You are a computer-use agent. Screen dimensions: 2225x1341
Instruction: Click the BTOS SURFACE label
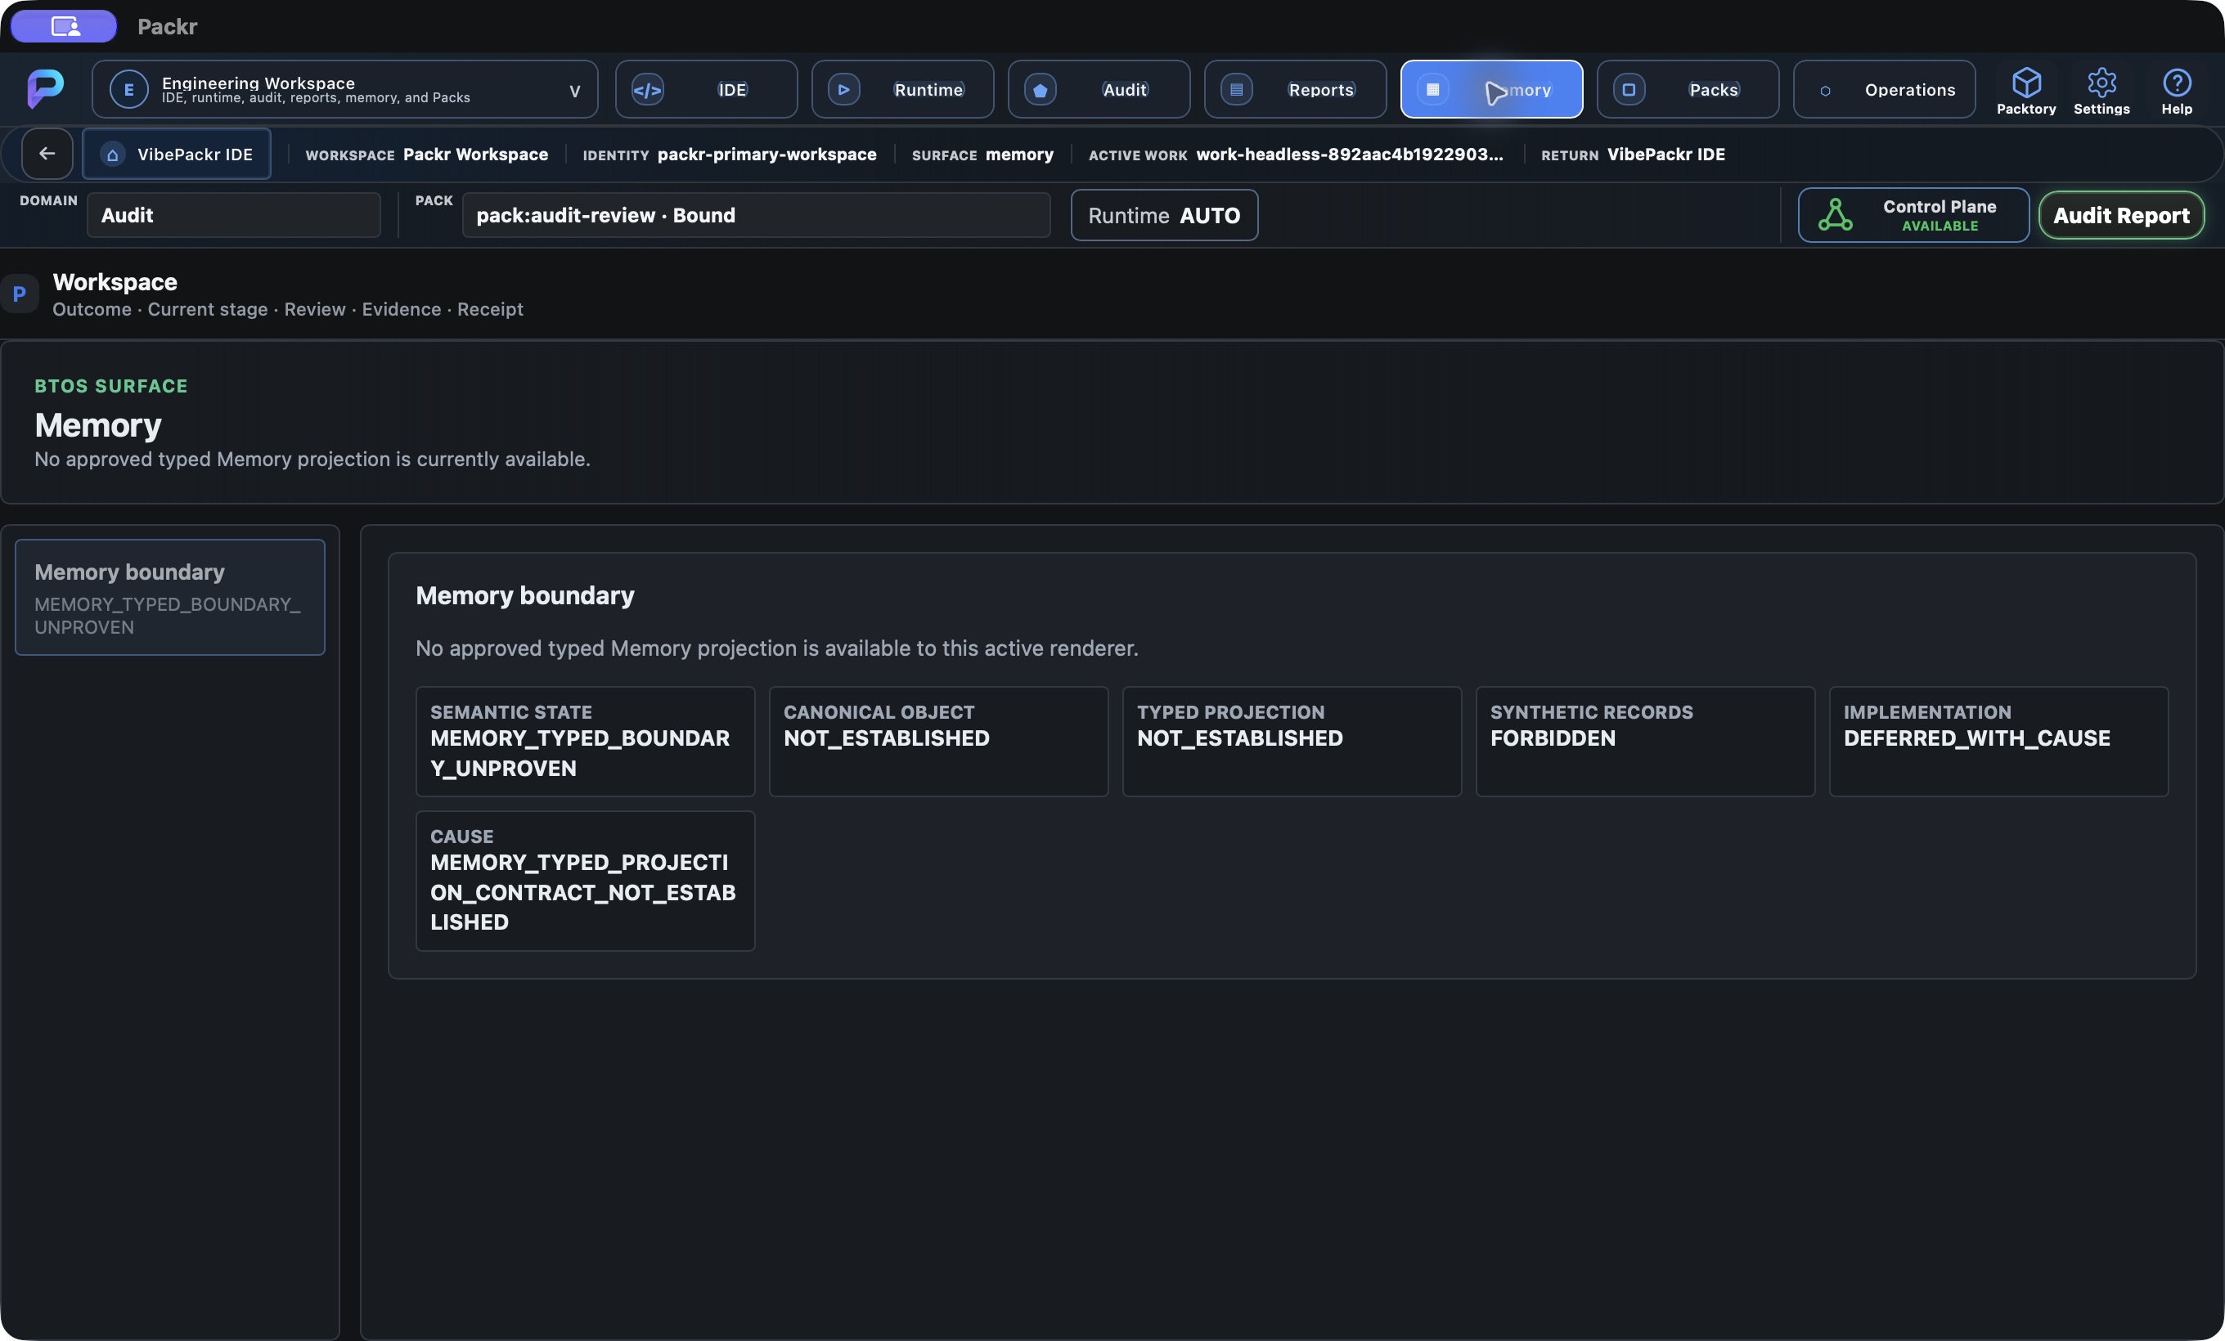tap(111, 386)
